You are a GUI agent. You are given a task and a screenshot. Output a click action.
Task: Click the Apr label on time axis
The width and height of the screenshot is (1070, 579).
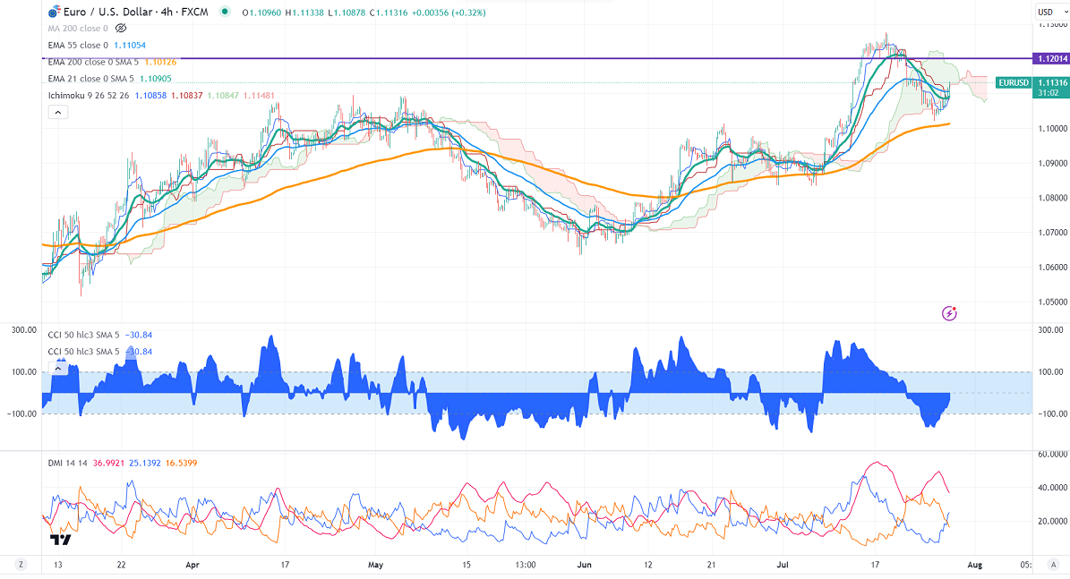tap(193, 565)
